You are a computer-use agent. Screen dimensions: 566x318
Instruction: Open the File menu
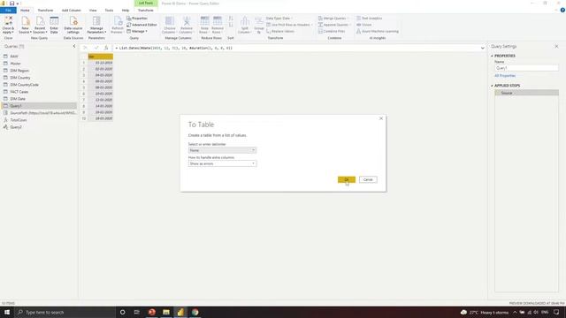point(8,10)
